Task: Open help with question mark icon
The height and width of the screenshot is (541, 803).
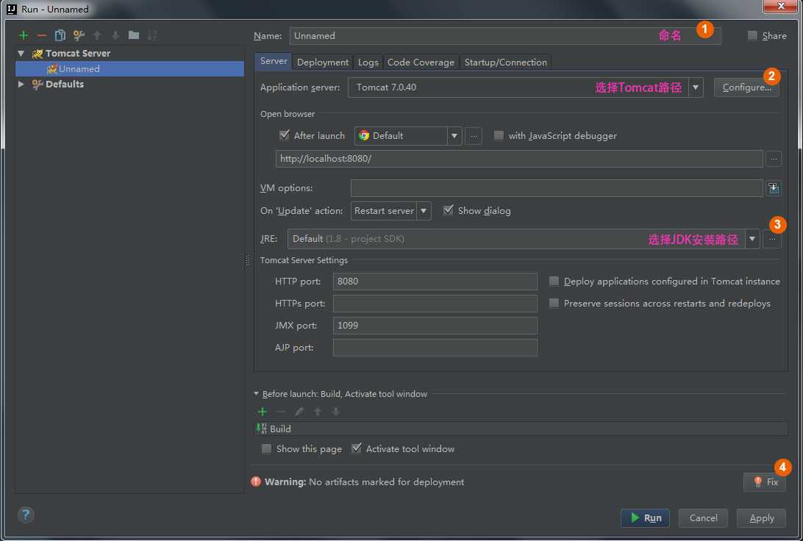Action: [26, 515]
